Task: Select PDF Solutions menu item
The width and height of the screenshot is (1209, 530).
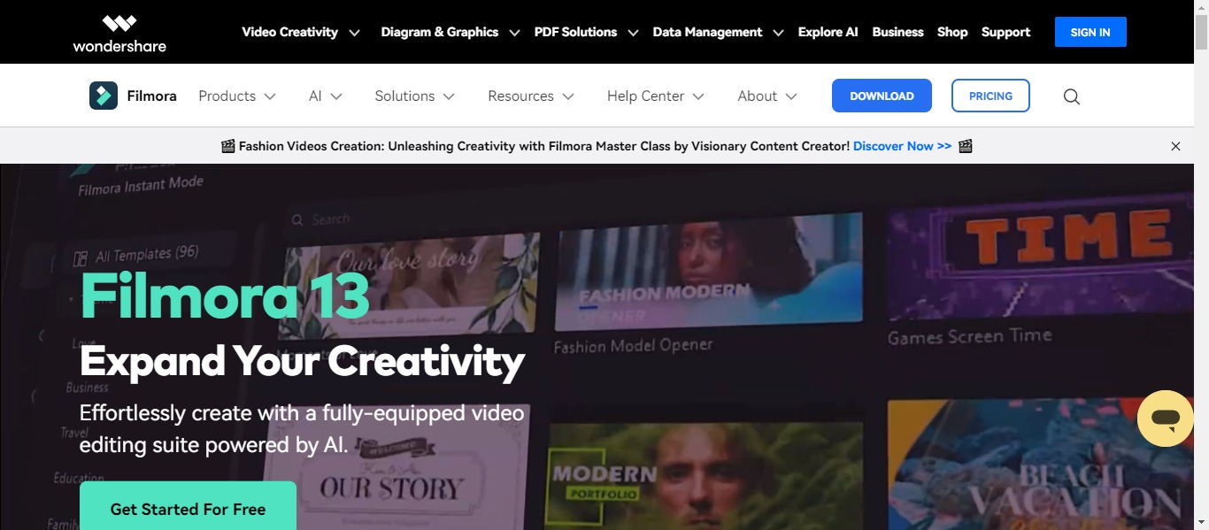Action: (x=575, y=32)
